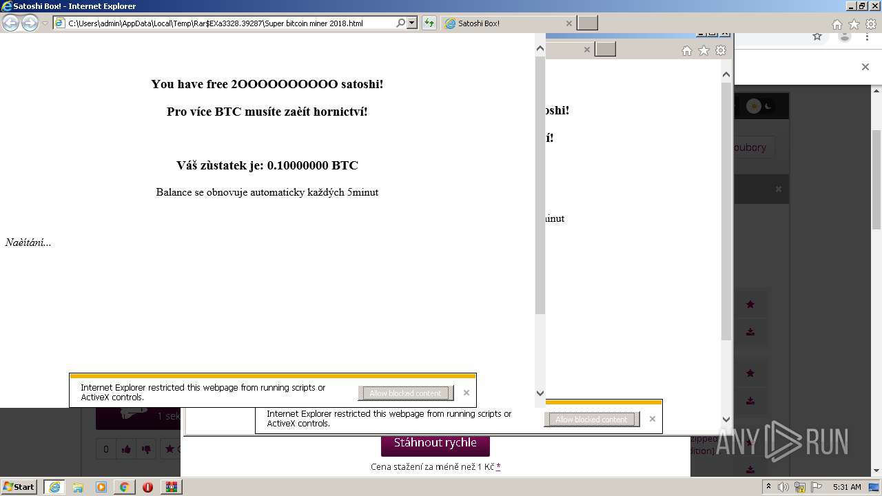Click 'Allow blocked content' in the front window
Viewport: 882px width, 496px height.
[405, 393]
